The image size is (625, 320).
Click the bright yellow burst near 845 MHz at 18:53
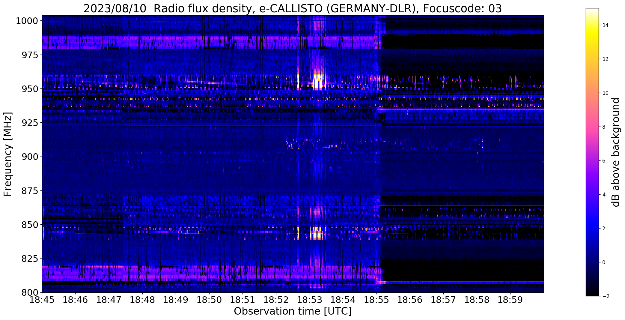(317, 233)
